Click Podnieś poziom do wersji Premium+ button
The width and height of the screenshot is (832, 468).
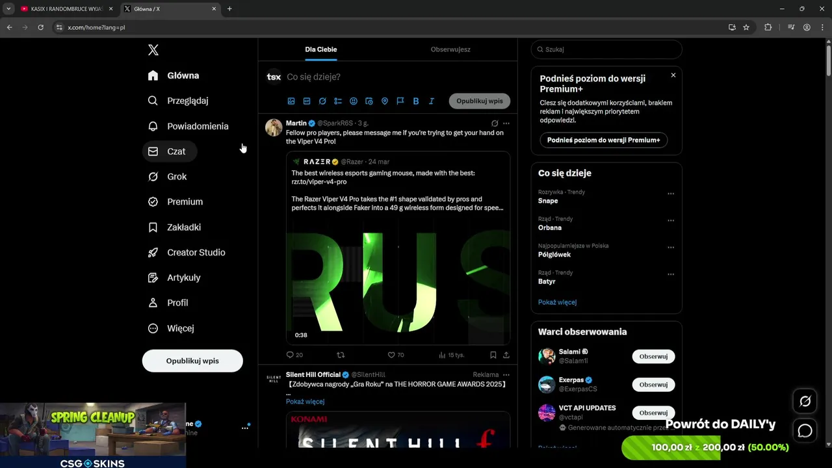[x=603, y=140]
